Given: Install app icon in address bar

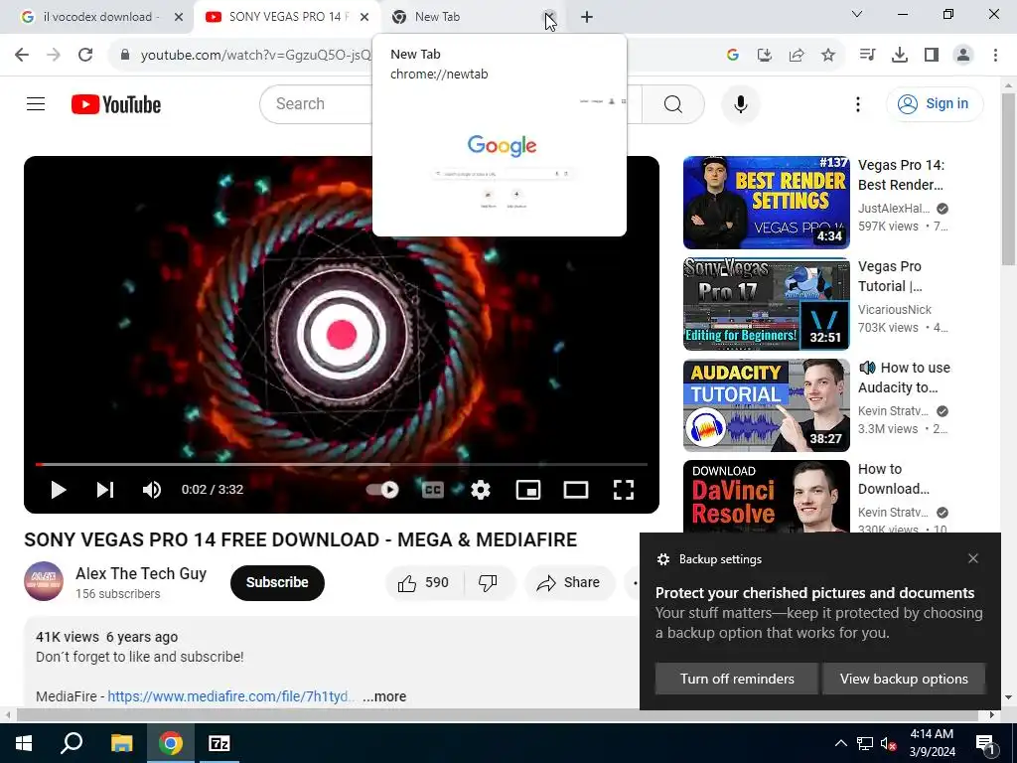Looking at the screenshot, I should click(x=765, y=56).
